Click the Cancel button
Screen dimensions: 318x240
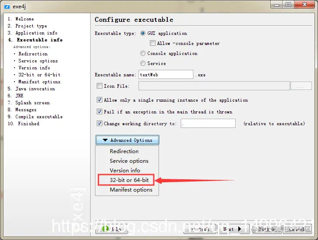click(297, 229)
